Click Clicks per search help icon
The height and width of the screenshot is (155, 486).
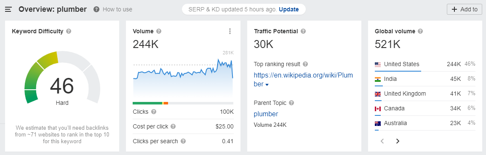point(183,142)
